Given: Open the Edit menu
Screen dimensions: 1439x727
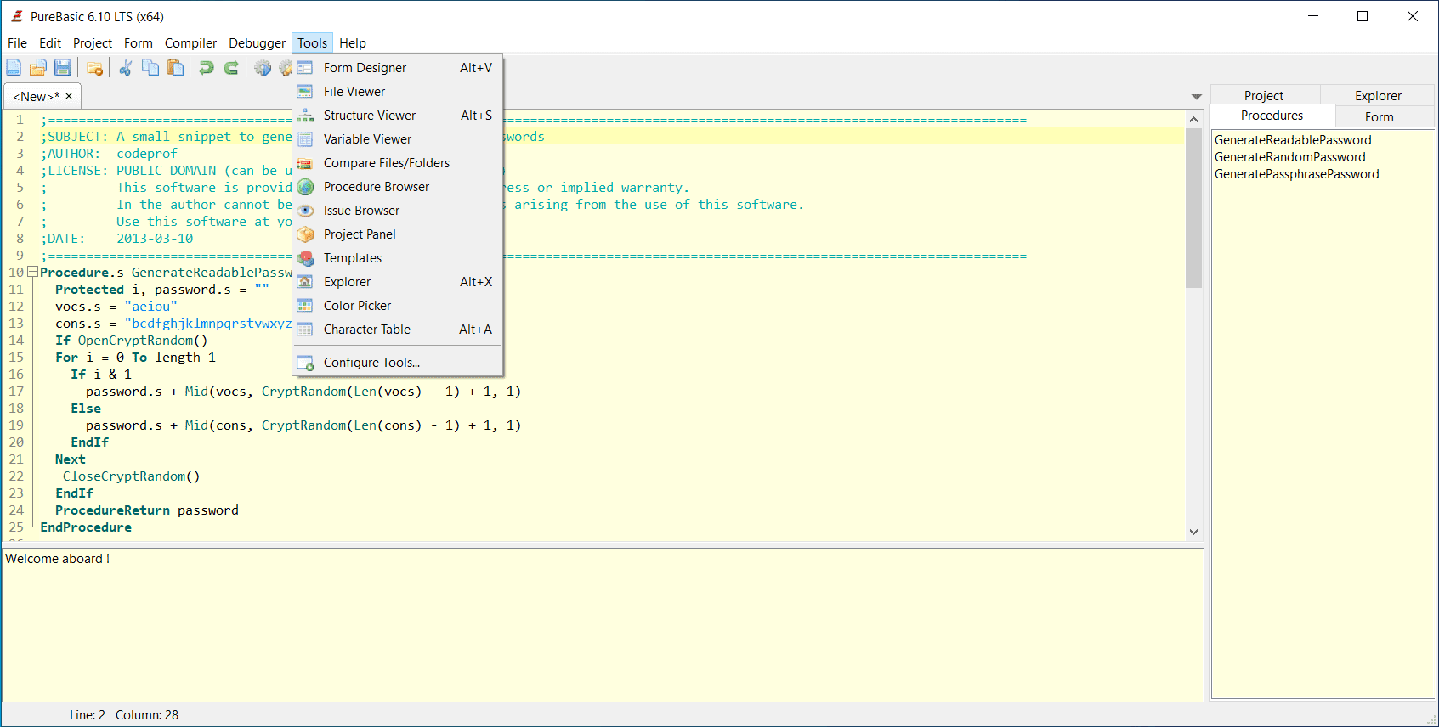Looking at the screenshot, I should [50, 43].
